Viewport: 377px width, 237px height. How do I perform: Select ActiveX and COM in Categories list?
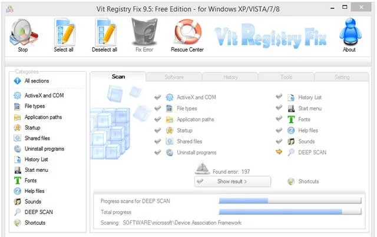(x=39, y=96)
